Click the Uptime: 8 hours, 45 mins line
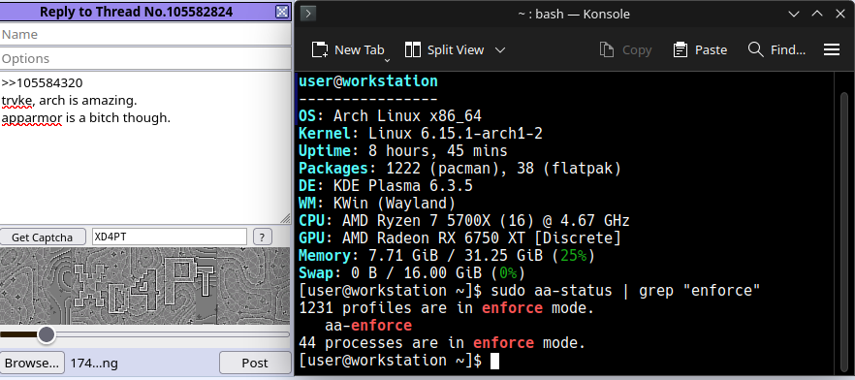 (403, 151)
